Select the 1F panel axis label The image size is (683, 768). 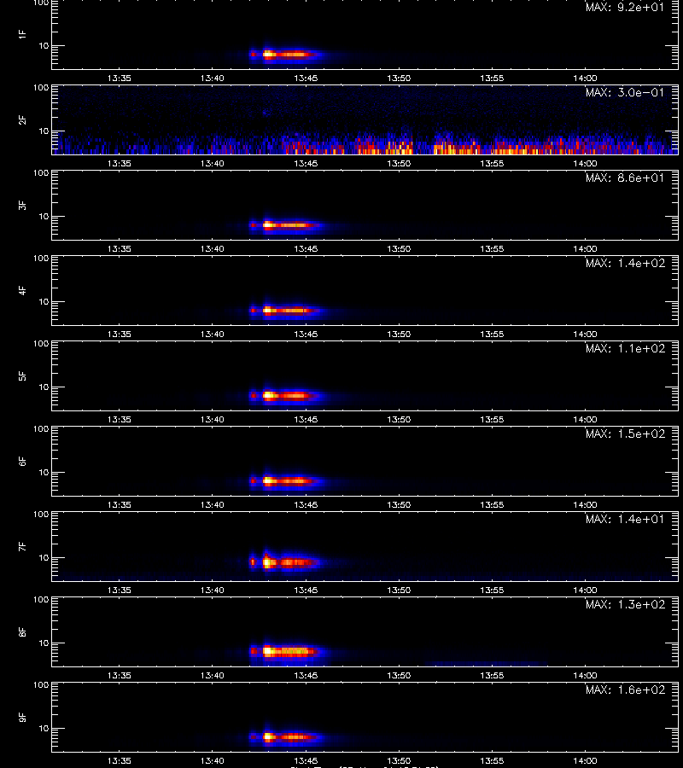(x=22, y=34)
